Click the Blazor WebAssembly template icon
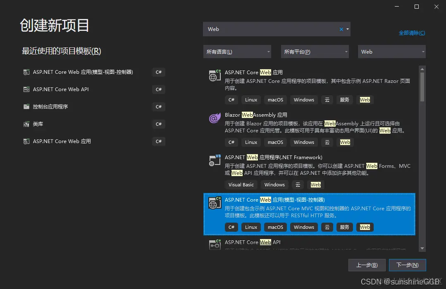446x289 pixels. (x=215, y=118)
